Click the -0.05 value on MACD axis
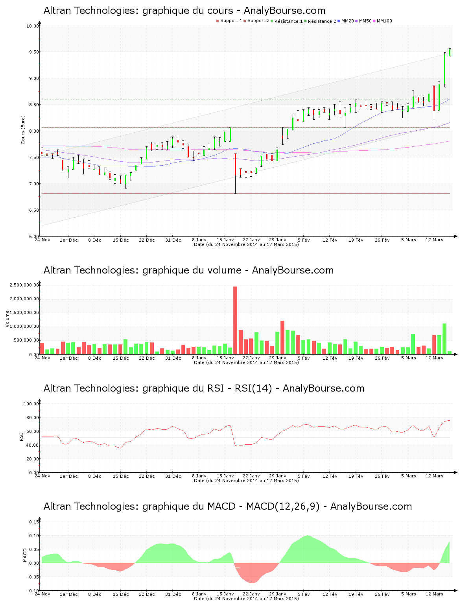The image size is (472, 610). (x=34, y=577)
